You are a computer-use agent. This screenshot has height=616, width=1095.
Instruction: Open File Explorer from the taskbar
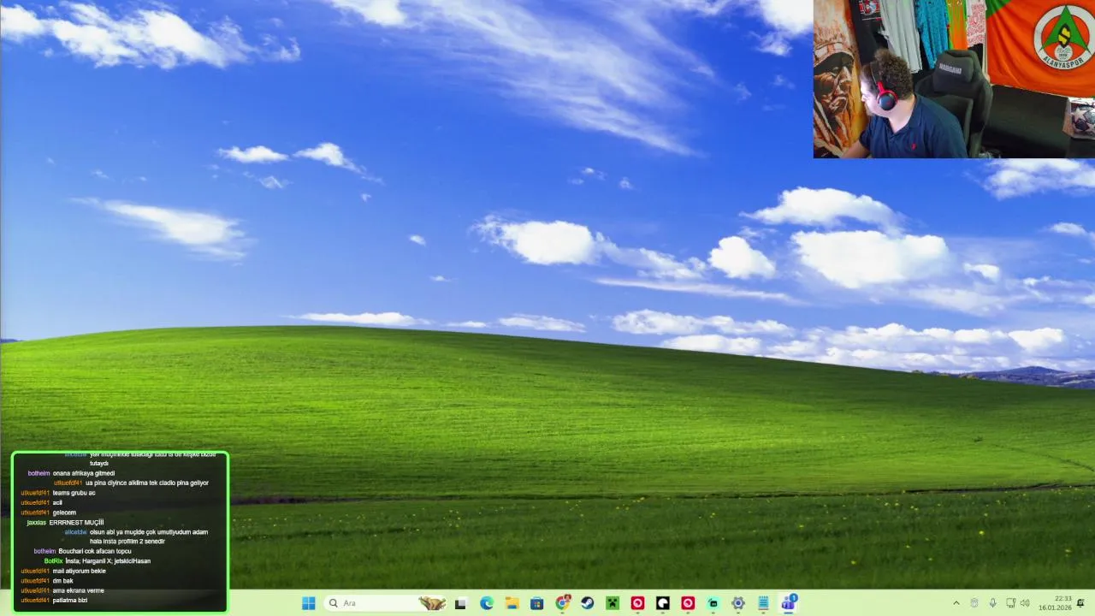512,603
